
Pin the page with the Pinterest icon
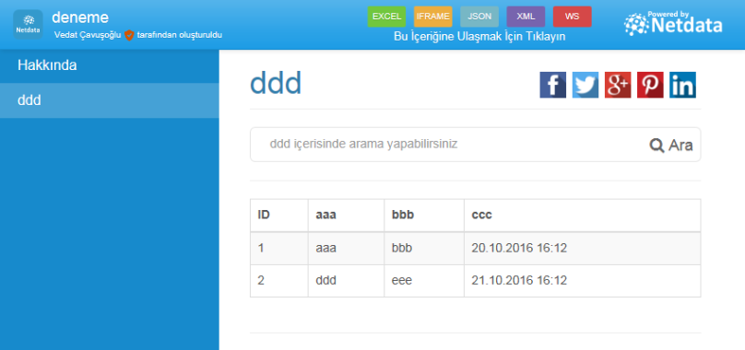pos(650,85)
